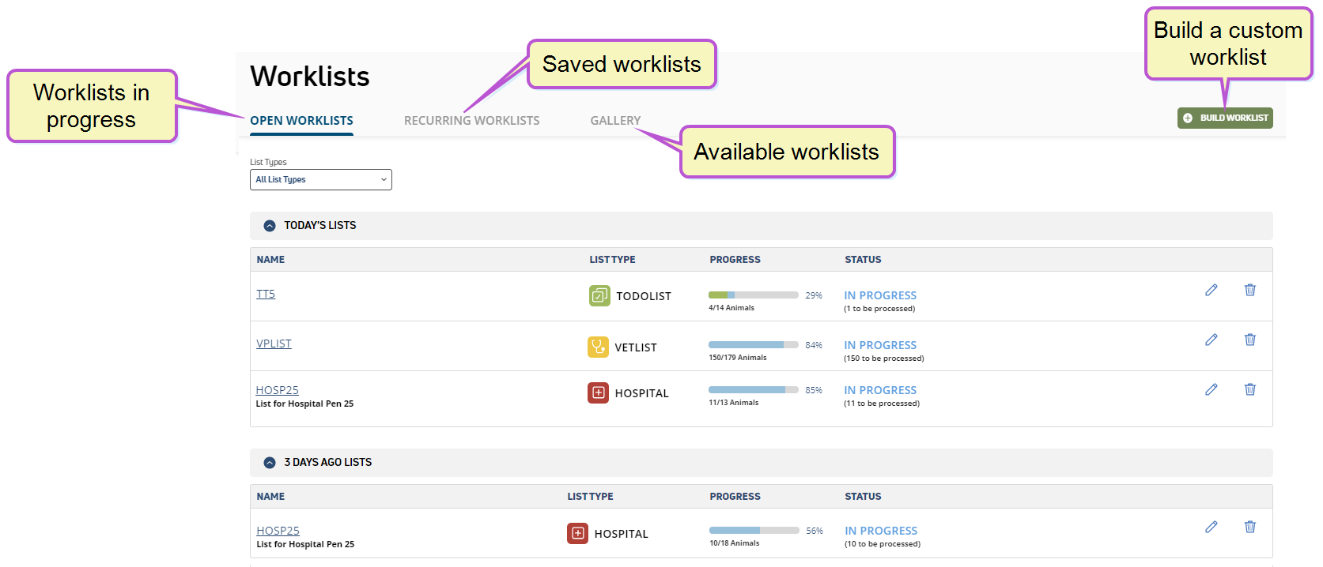
Task: Delete today's HOSP25 list with trash icon
Action: (x=1250, y=389)
